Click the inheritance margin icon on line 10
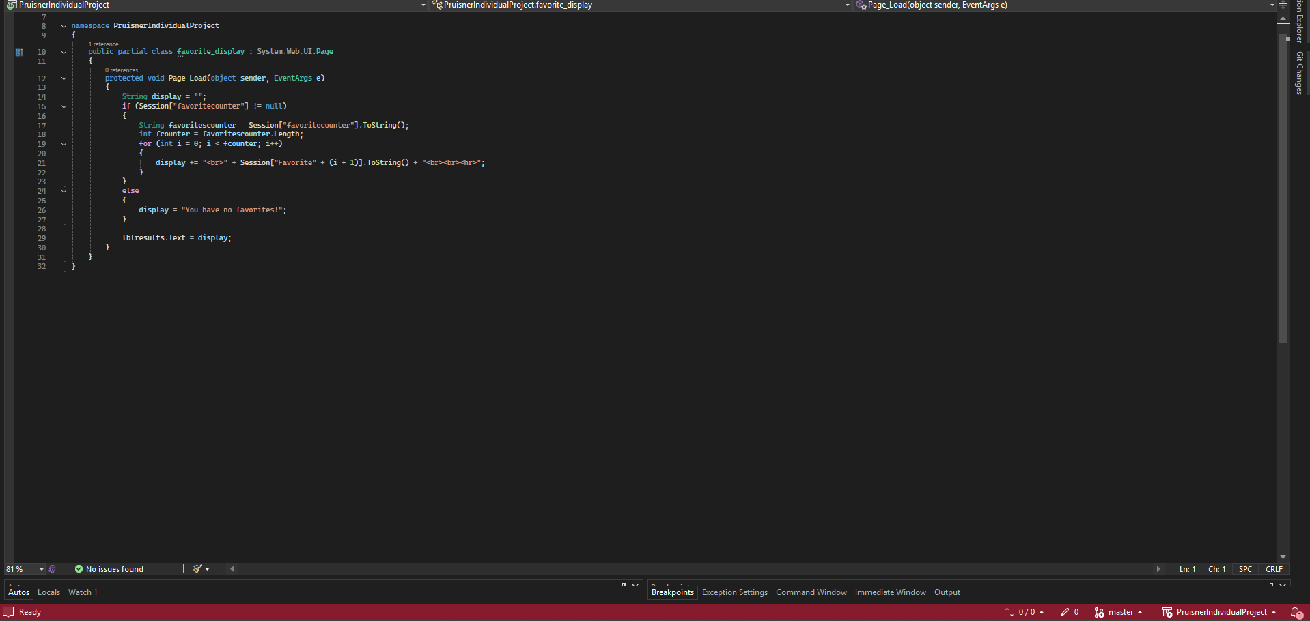Viewport: 1310px width, 621px height. 19,52
